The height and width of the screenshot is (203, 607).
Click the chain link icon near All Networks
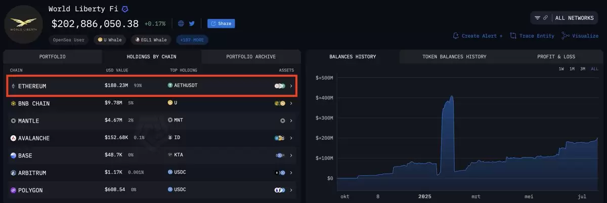click(545, 18)
